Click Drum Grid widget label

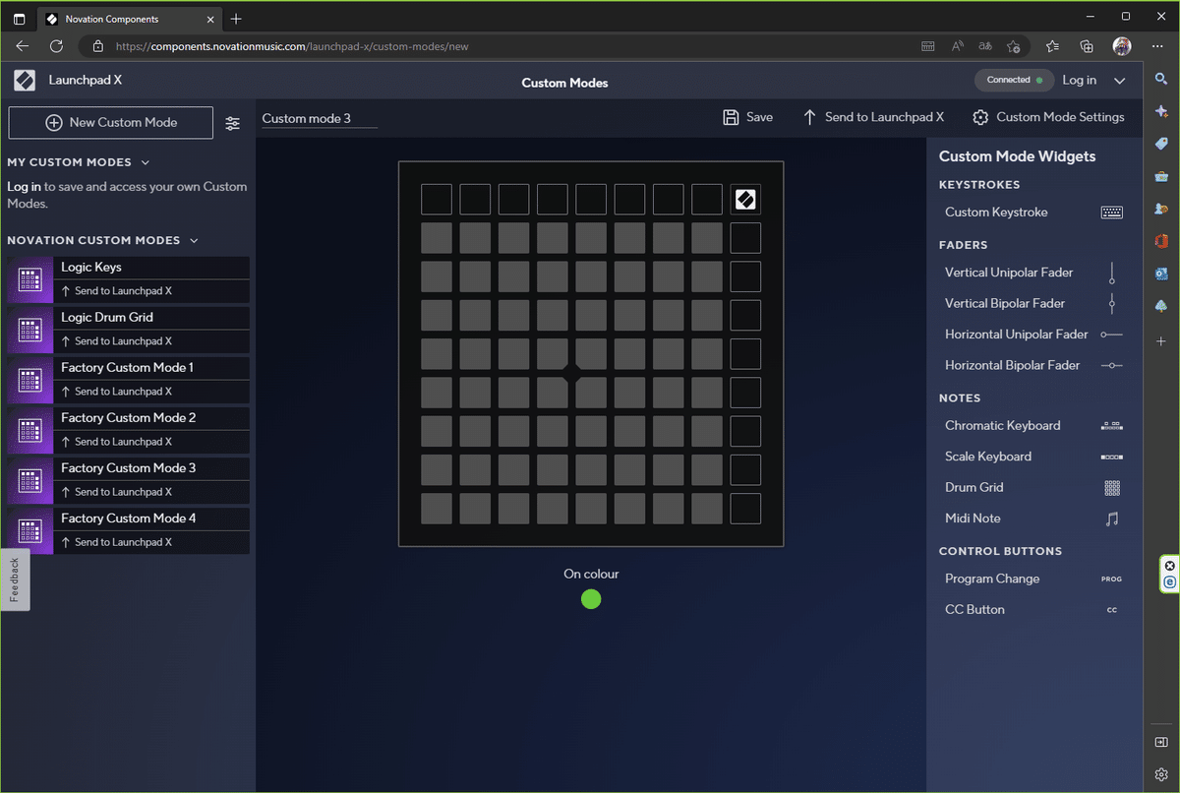pos(973,488)
